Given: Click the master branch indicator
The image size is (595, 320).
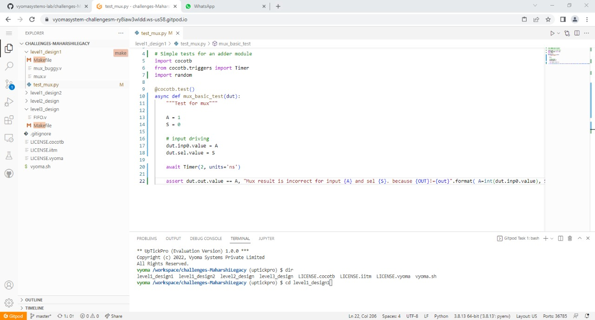Looking at the screenshot, I should coord(41,316).
